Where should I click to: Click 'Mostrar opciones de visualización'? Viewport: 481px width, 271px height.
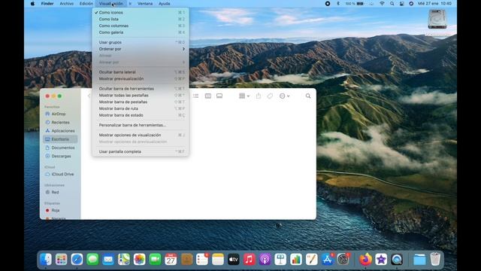[x=141, y=135]
